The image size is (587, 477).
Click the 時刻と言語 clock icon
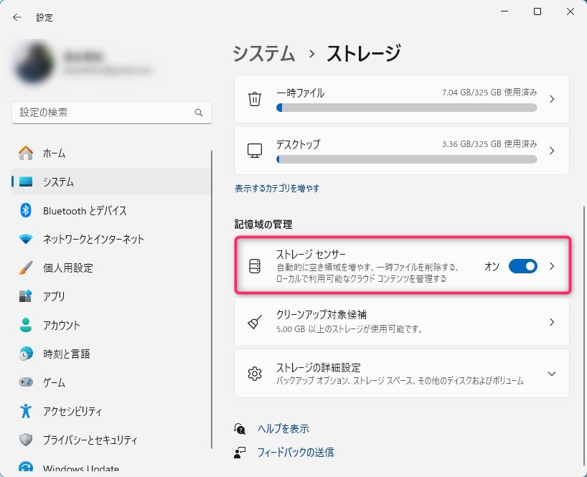click(x=26, y=354)
